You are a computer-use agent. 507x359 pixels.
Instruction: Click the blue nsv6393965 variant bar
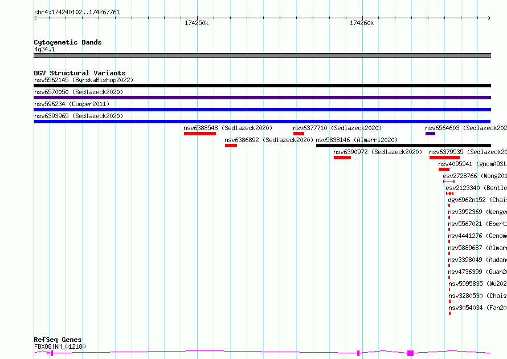coord(262,122)
